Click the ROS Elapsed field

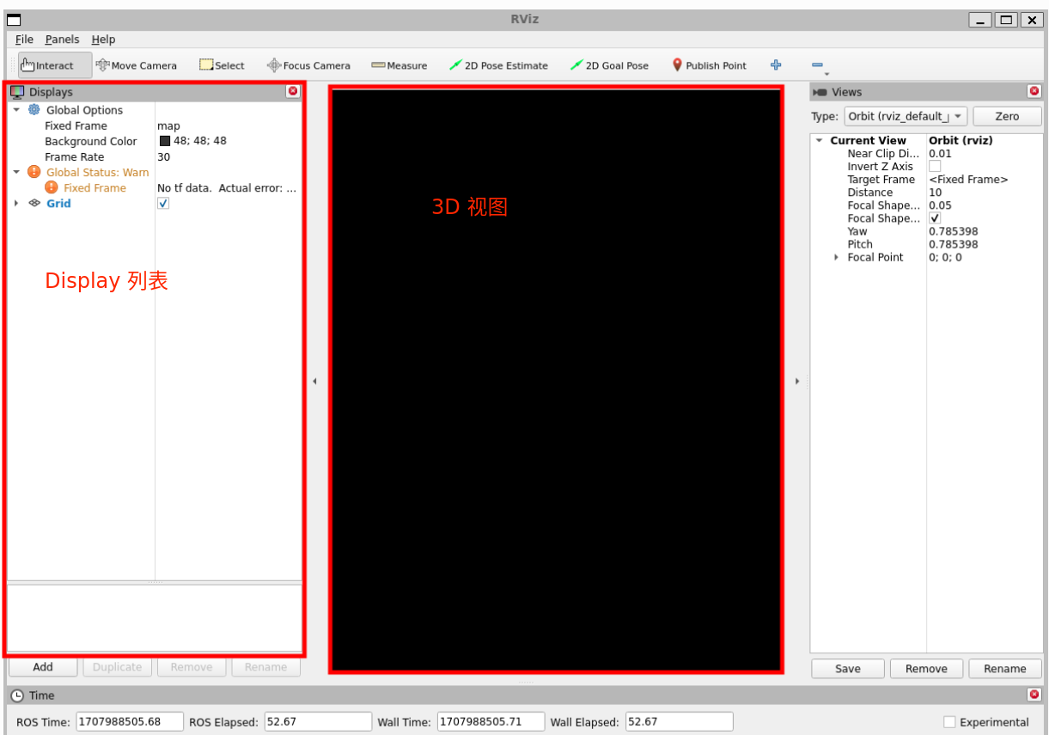[x=318, y=722]
